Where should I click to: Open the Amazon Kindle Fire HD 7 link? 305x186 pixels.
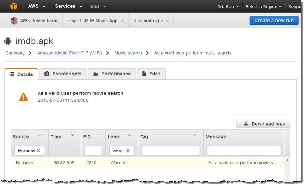(70, 53)
